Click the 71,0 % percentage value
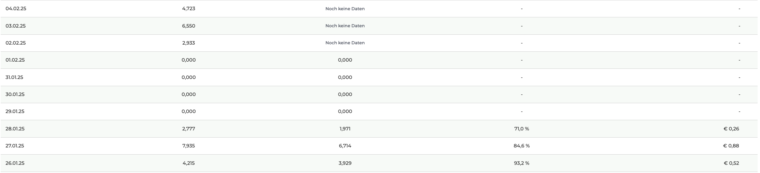This screenshot has width=760, height=173. click(x=522, y=129)
